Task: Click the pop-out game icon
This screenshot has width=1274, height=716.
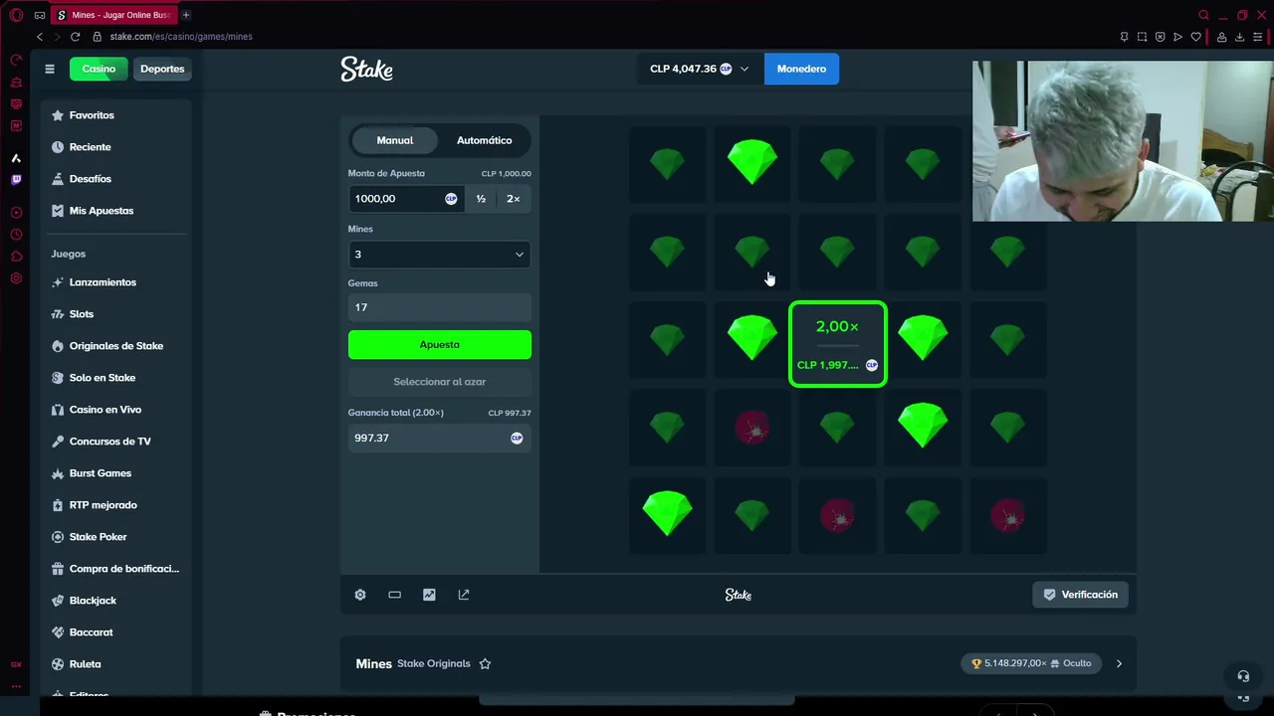Action: (464, 595)
